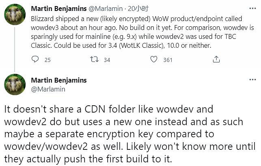This screenshot has height=166, width=261.
Task: Open the first tweet's profile avatar
Action: (x=15, y=17)
